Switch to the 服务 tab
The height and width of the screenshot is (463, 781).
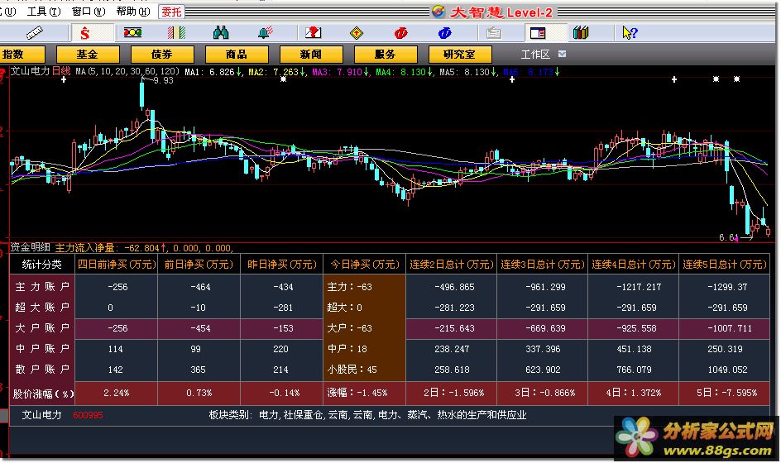pyautogui.click(x=386, y=55)
